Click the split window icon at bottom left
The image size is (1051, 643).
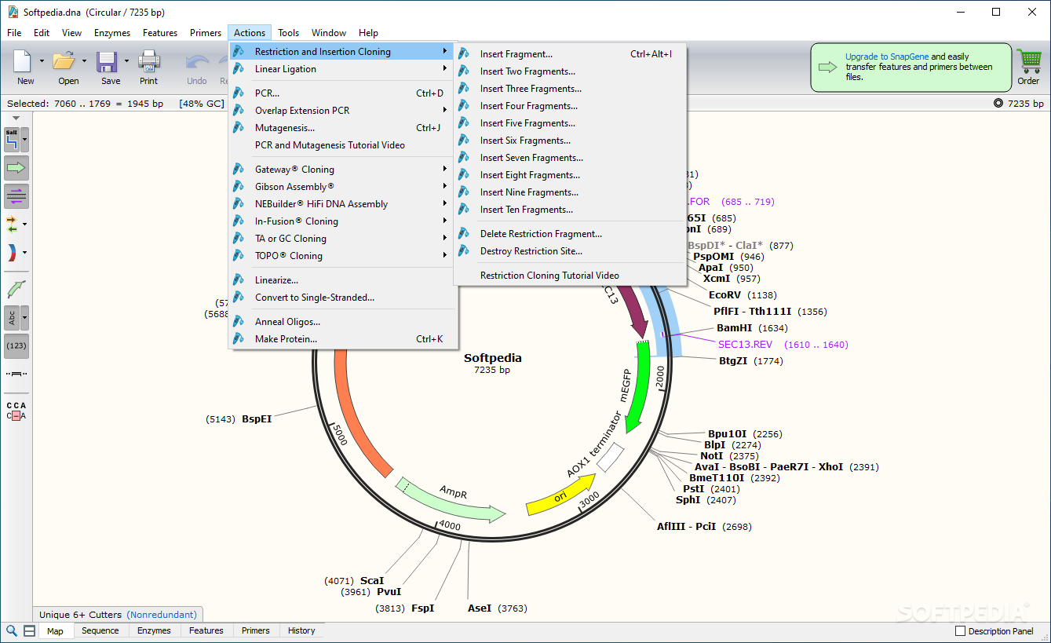click(x=29, y=630)
